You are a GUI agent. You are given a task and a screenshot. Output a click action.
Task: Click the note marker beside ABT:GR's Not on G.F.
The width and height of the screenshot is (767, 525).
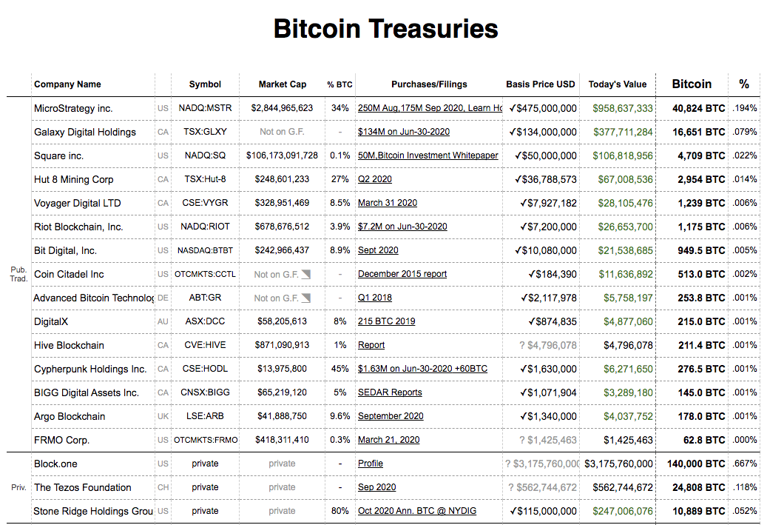(306, 298)
